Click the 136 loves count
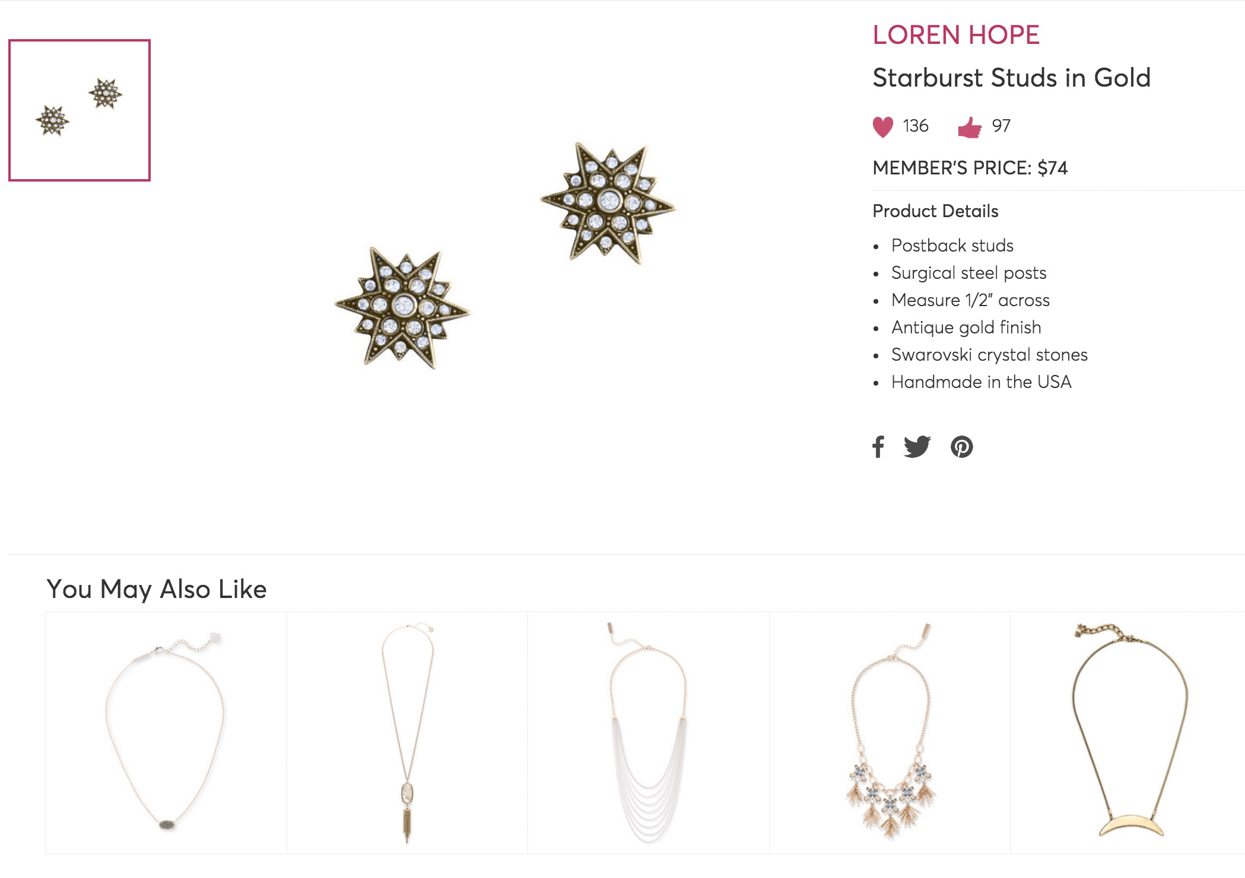1245x878 pixels. click(915, 126)
